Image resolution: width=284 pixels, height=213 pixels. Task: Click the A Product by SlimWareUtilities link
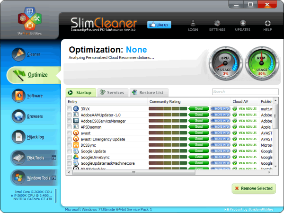(249, 209)
